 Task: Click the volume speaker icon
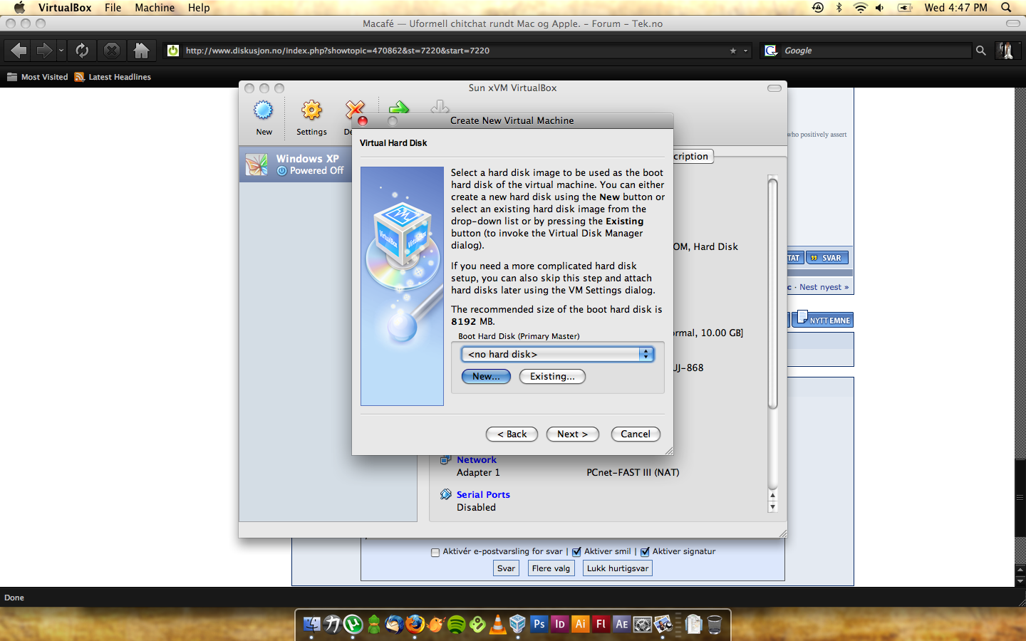(880, 8)
